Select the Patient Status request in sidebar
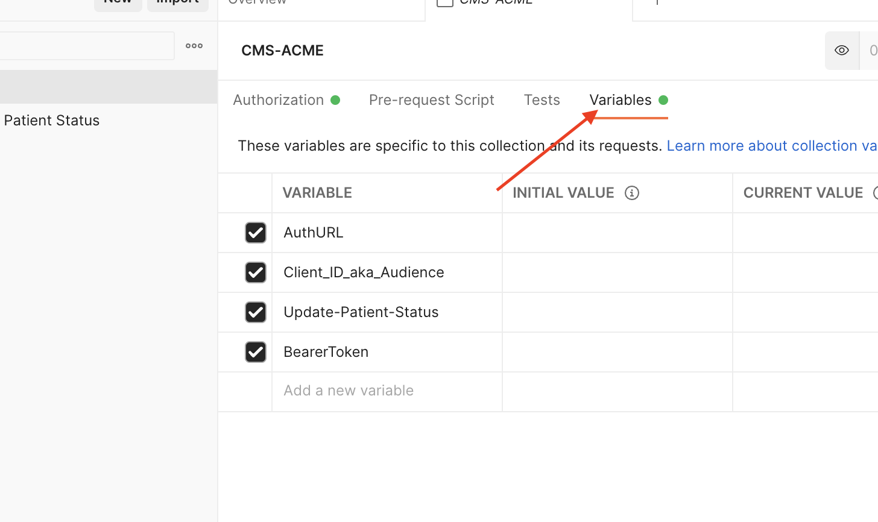Image resolution: width=878 pixels, height=522 pixels. point(51,120)
